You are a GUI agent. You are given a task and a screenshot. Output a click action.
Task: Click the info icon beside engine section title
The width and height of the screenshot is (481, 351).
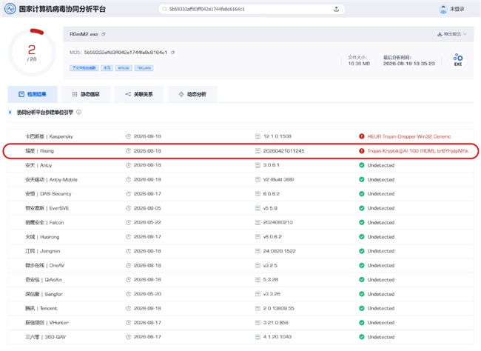tap(79, 112)
